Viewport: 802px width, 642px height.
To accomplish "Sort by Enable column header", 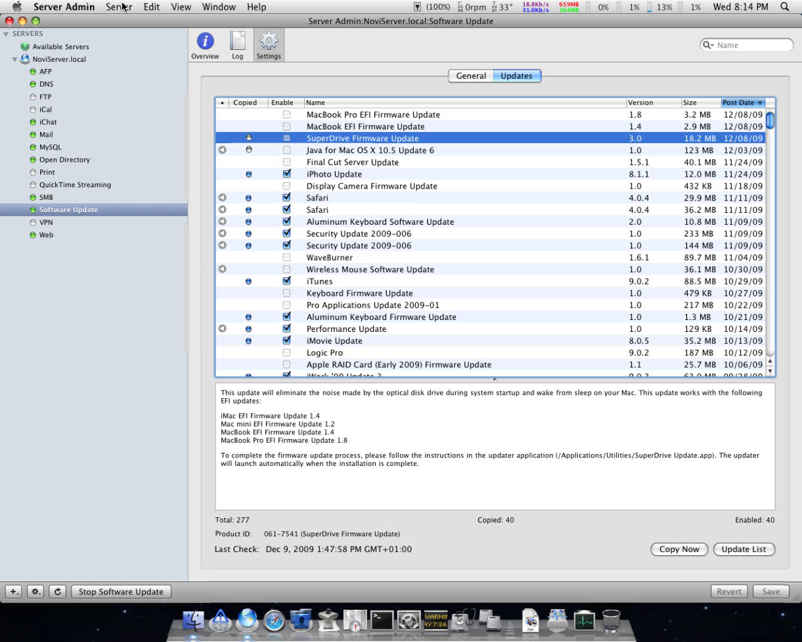I will [286, 103].
